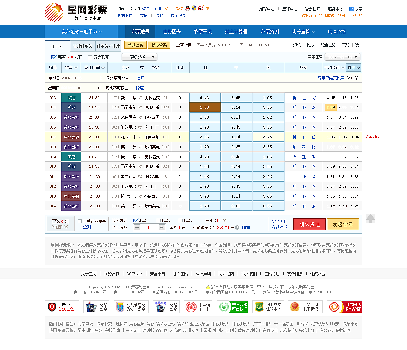Switch to the 让球胜平负 tab
Screen dimensions: 407x350
click(x=83, y=46)
